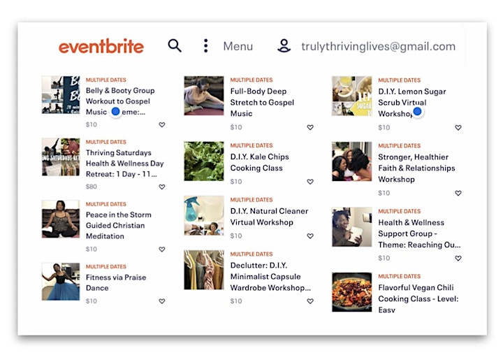Click the eventbrite logo
Viewport: 503px width, 355px height.
pyautogui.click(x=101, y=46)
